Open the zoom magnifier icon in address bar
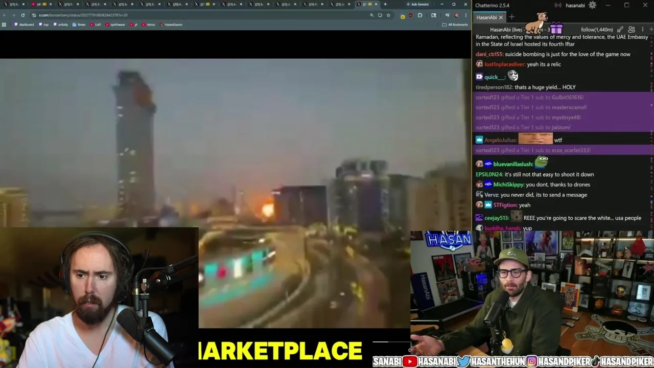Image resolution: width=654 pixels, height=368 pixels. 372,15
